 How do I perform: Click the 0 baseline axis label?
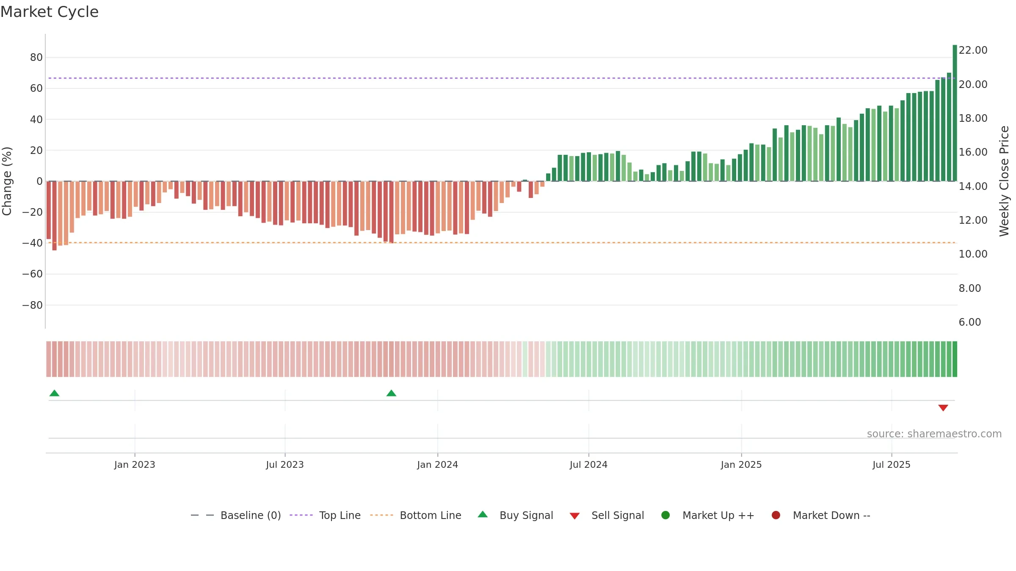pyautogui.click(x=39, y=181)
